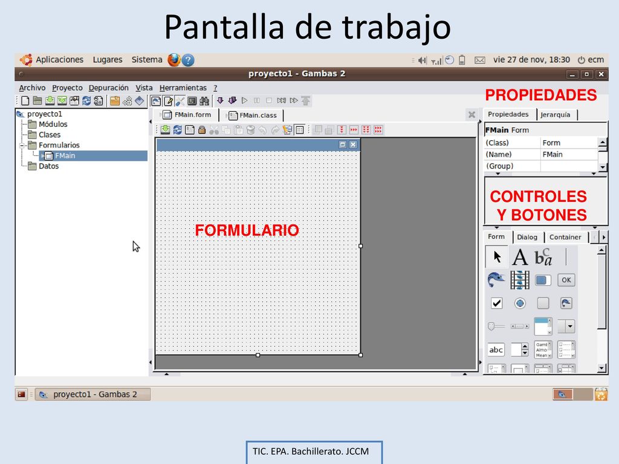Create a new project with blank-page icon
This screenshot has width=619, height=464.
(25, 101)
